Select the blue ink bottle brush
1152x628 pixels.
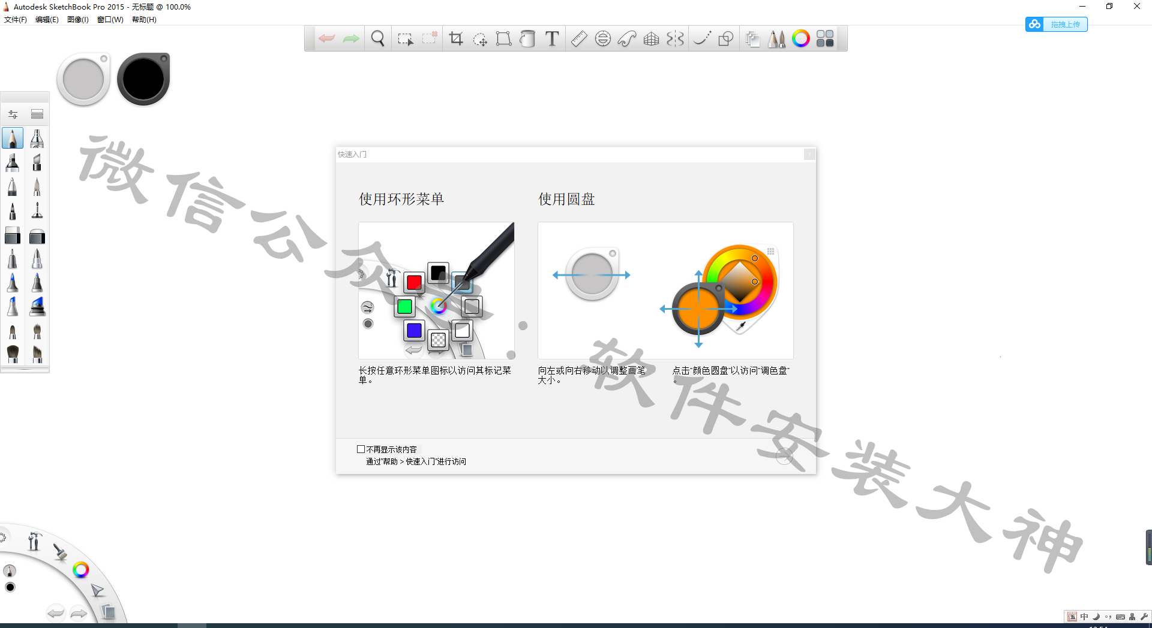tap(37, 306)
